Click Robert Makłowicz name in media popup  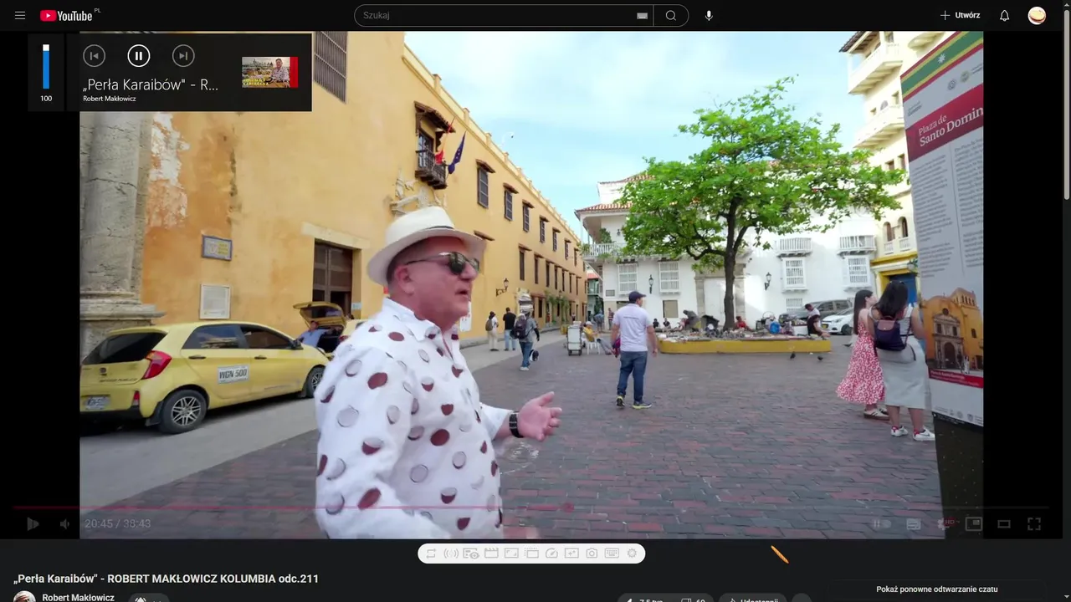tap(110, 99)
